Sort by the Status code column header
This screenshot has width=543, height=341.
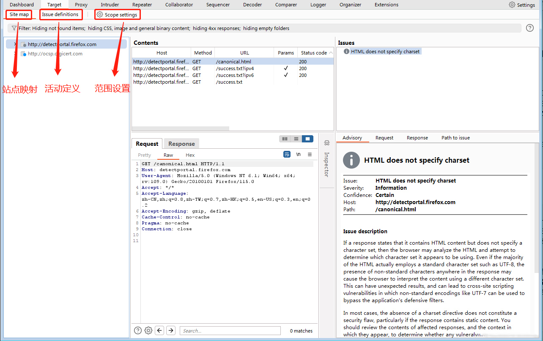[x=313, y=53]
